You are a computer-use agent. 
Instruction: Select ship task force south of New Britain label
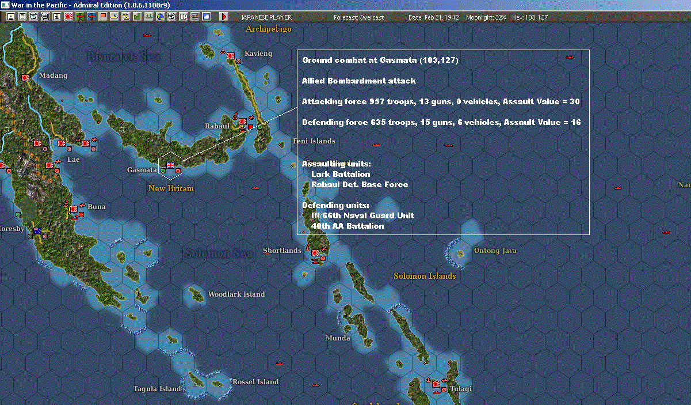[255, 187]
